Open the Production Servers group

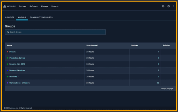[x=17, y=58]
